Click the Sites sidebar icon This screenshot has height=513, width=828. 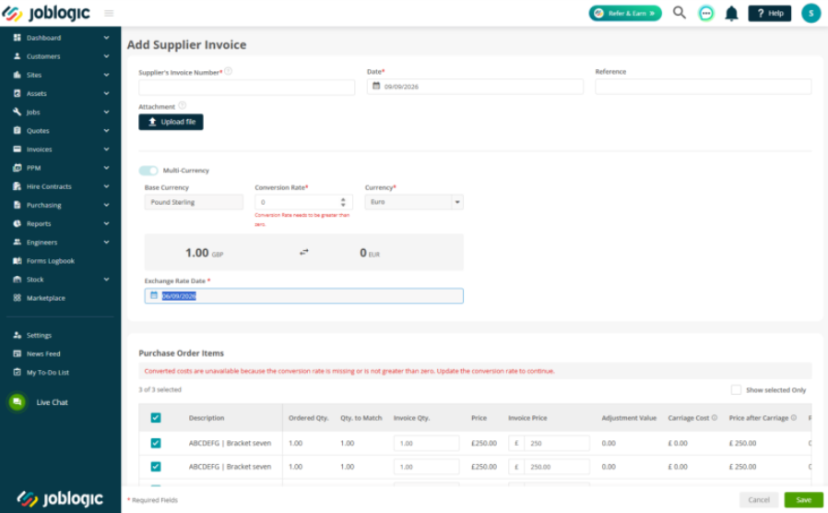pos(17,75)
